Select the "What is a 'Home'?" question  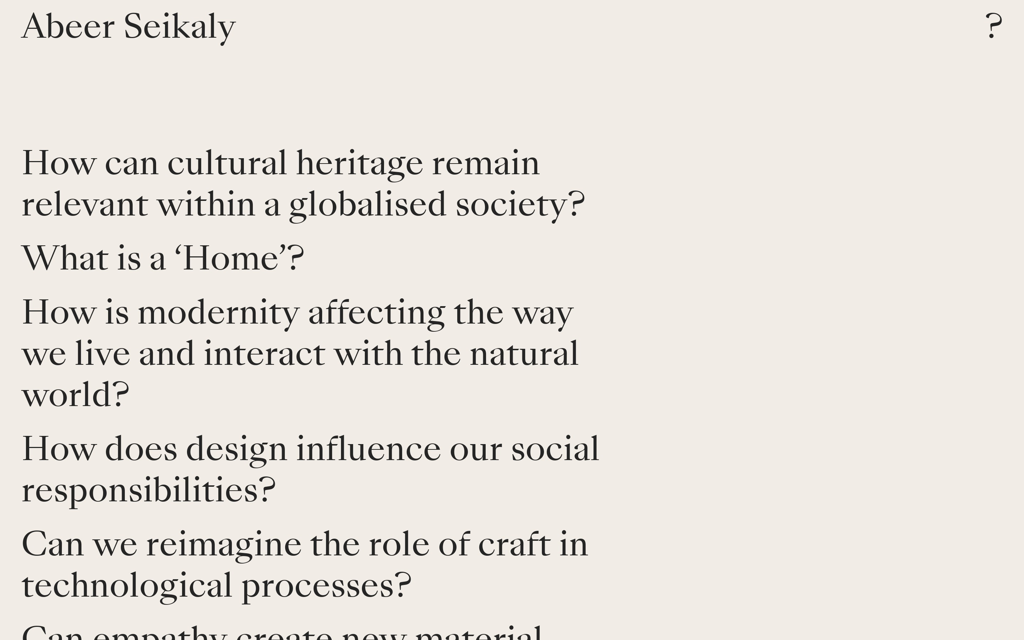pyautogui.click(x=163, y=258)
